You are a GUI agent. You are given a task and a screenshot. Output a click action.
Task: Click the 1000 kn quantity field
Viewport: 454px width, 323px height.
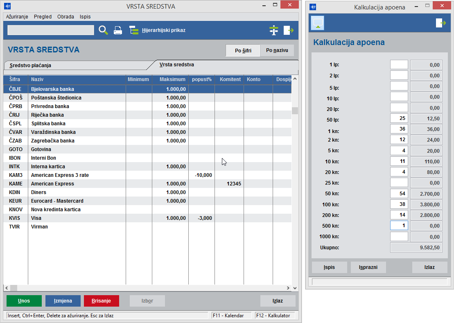coord(399,236)
